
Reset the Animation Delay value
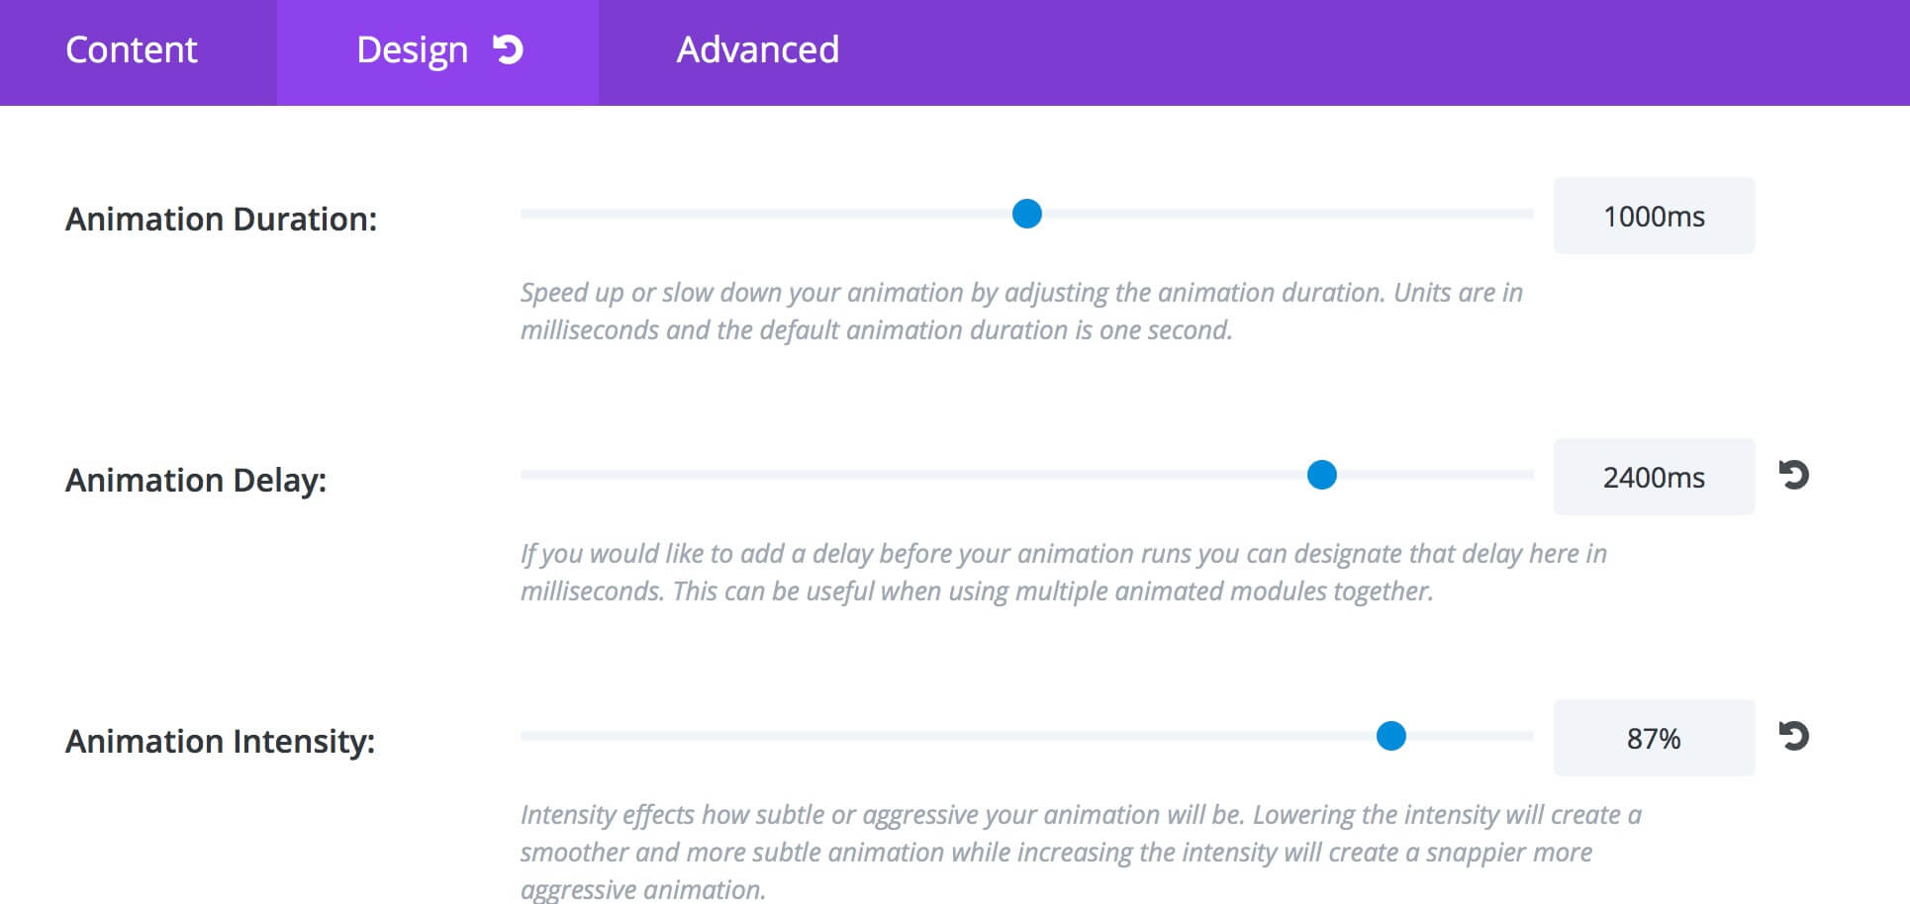click(1793, 476)
